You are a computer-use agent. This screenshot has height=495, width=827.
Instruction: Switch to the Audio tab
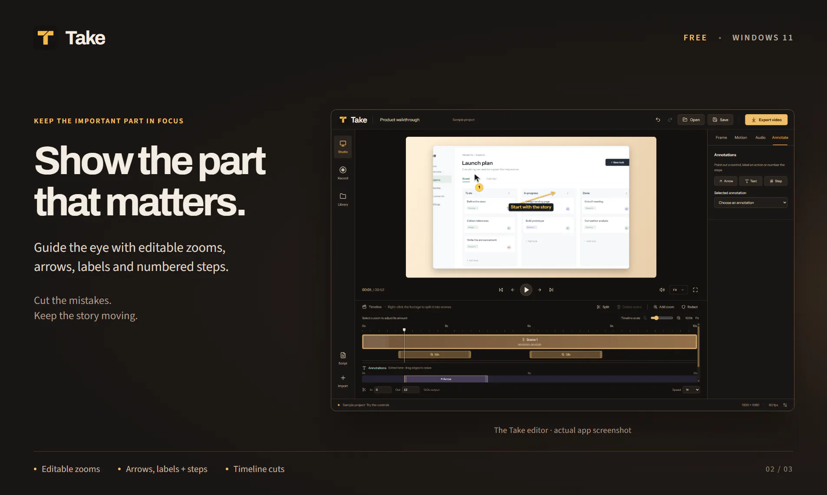[x=760, y=138]
